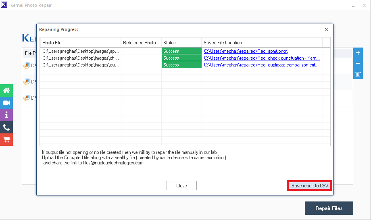371x220 pixels.
Task: Open the Rec_check punctuation saved file link
Action: click(x=262, y=58)
